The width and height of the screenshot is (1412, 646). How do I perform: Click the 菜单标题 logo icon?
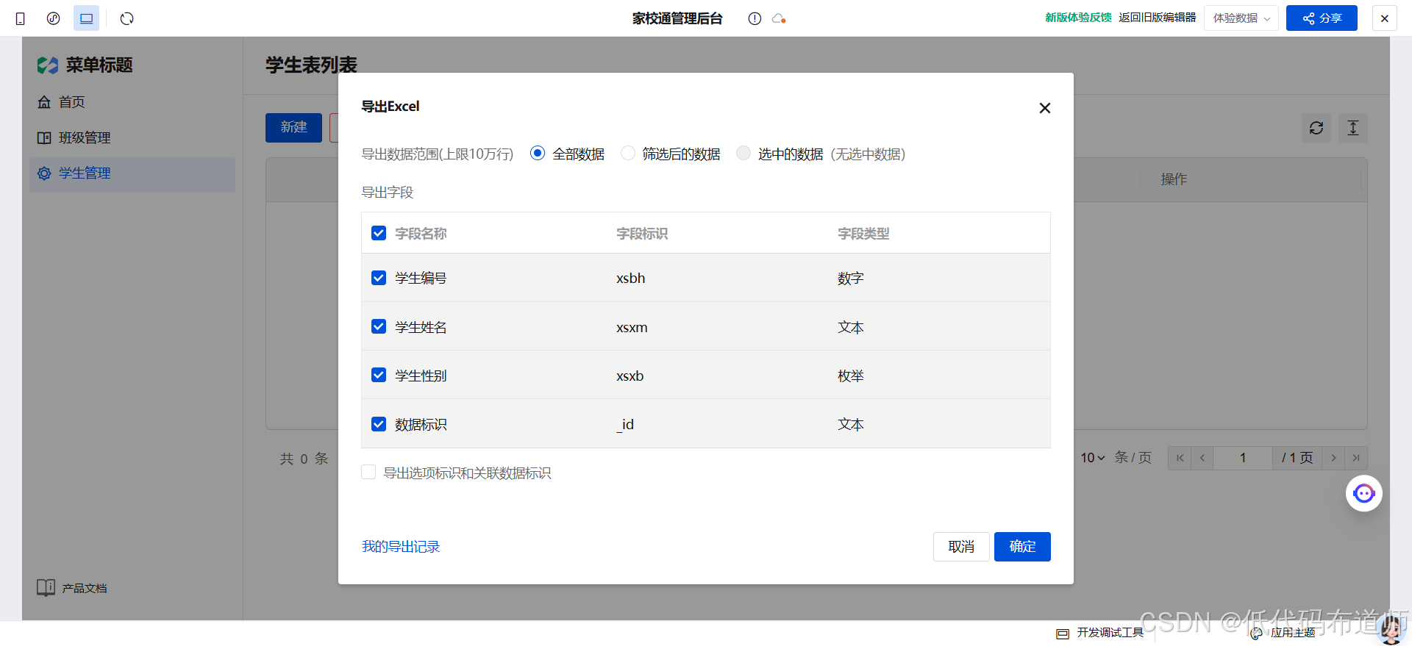click(x=48, y=65)
